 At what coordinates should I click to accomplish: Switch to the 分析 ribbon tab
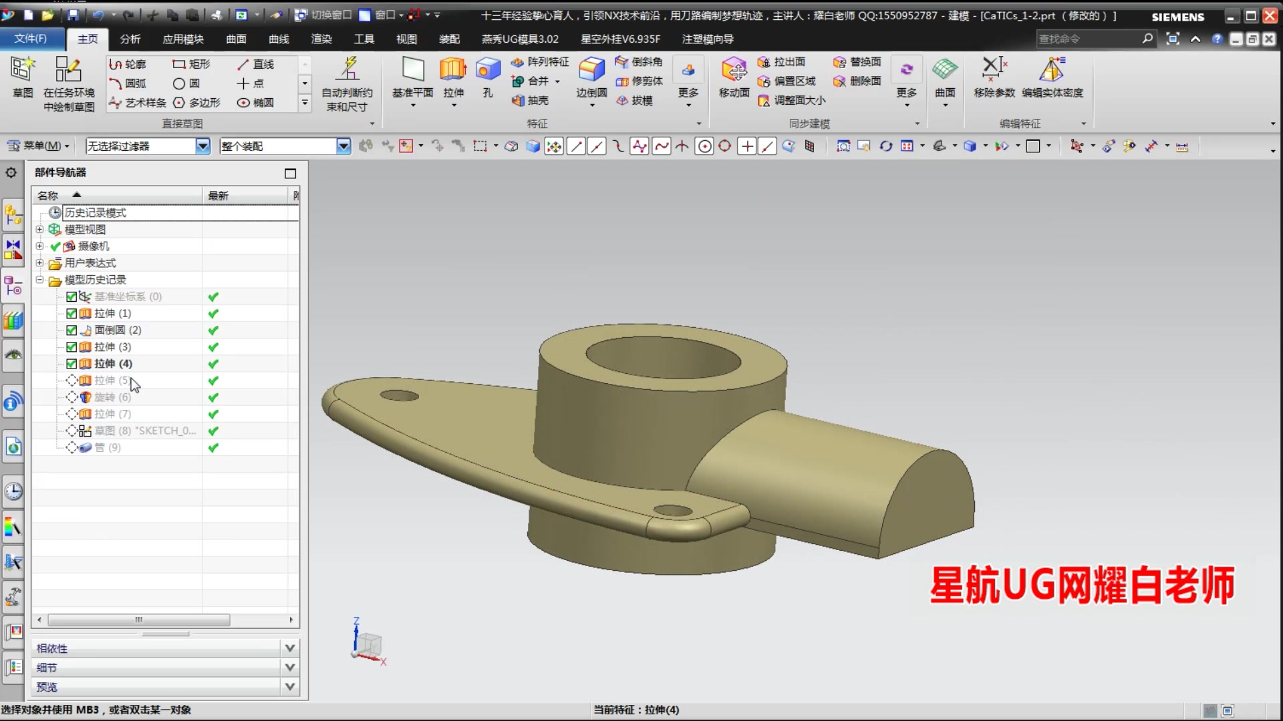tap(130, 39)
